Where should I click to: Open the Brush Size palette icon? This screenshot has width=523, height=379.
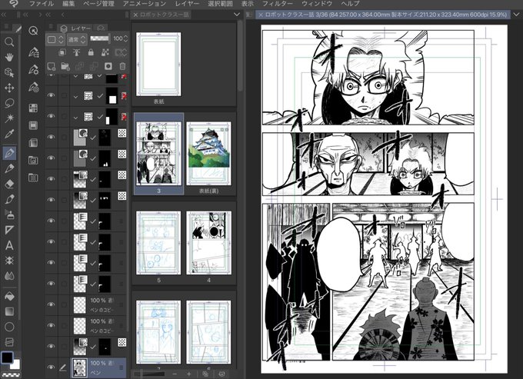click(33, 87)
